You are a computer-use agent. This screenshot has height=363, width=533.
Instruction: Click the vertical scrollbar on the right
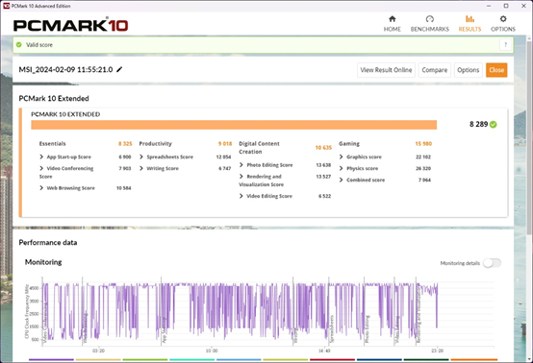coord(529,134)
